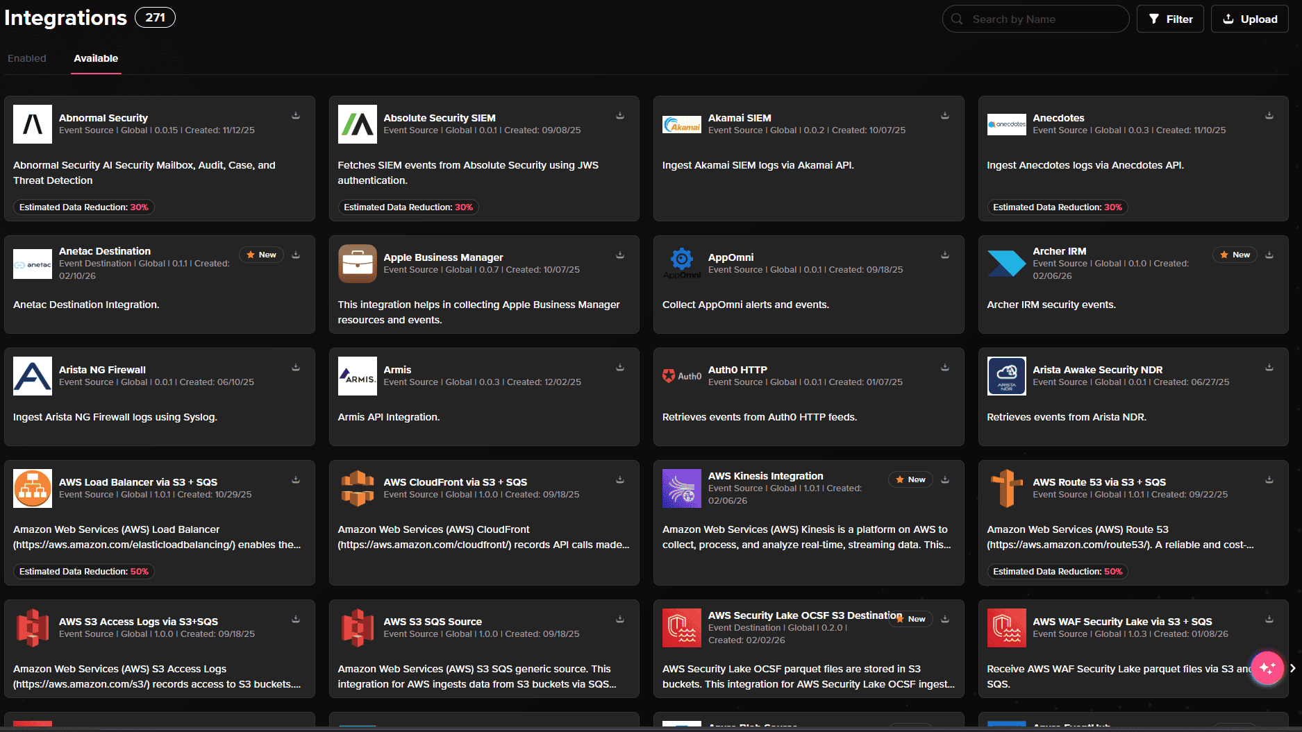The image size is (1302, 732).
Task: Click Akamai SIEM install icon
Action: click(945, 116)
